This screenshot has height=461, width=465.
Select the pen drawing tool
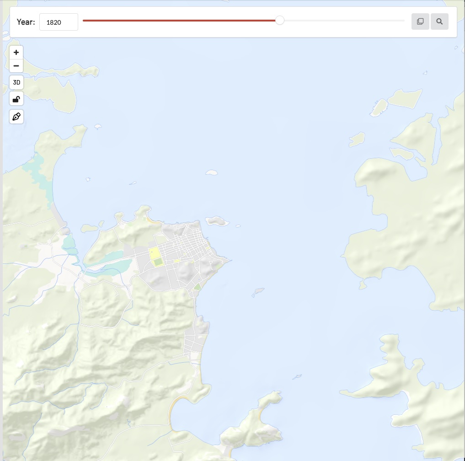pos(16,117)
